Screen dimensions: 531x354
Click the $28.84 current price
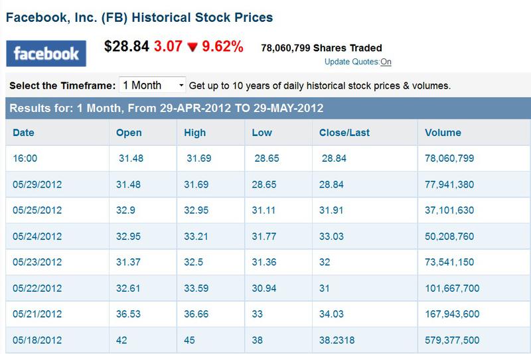tap(127, 46)
